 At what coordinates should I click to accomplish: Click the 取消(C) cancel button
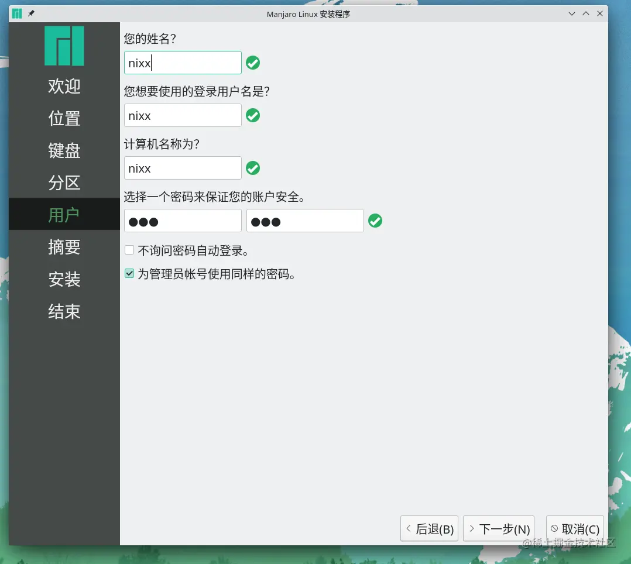click(x=575, y=528)
